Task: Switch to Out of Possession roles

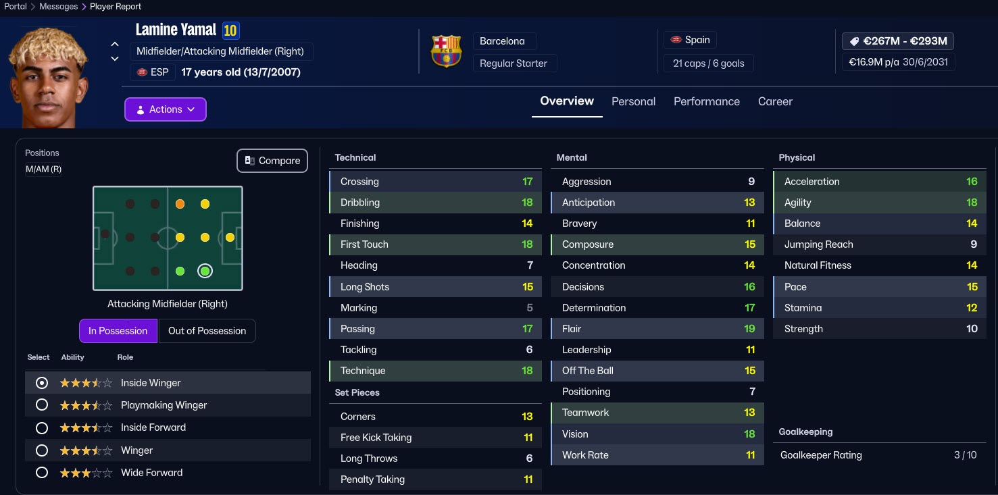Action: click(x=207, y=331)
